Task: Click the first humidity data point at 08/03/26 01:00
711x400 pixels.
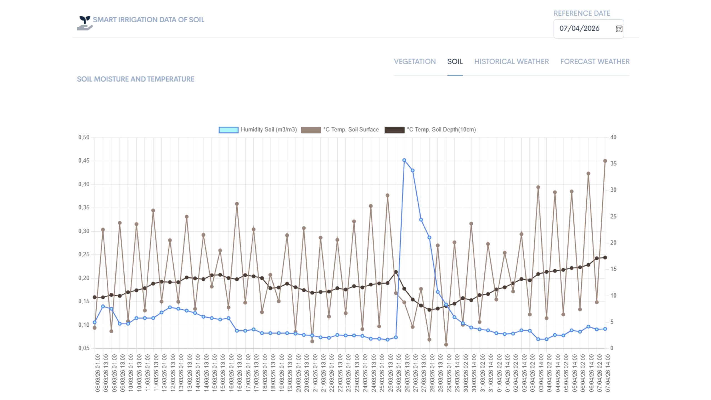Action: click(x=94, y=322)
